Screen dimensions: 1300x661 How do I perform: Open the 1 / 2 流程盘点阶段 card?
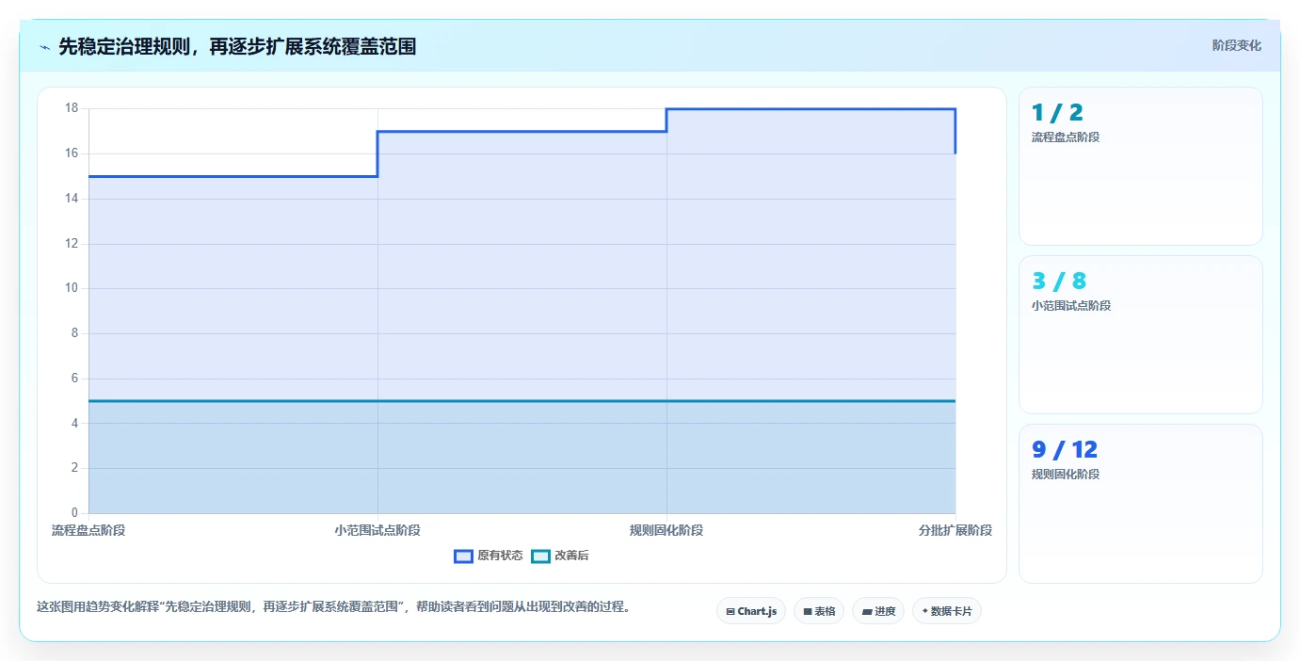(x=1141, y=167)
